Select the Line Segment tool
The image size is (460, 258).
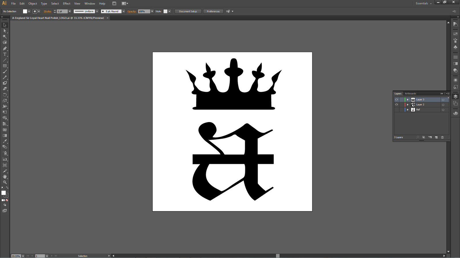[5, 60]
